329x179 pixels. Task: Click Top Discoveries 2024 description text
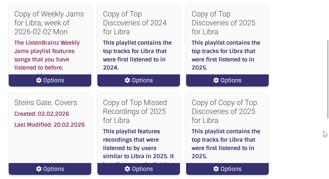[x=137, y=55]
